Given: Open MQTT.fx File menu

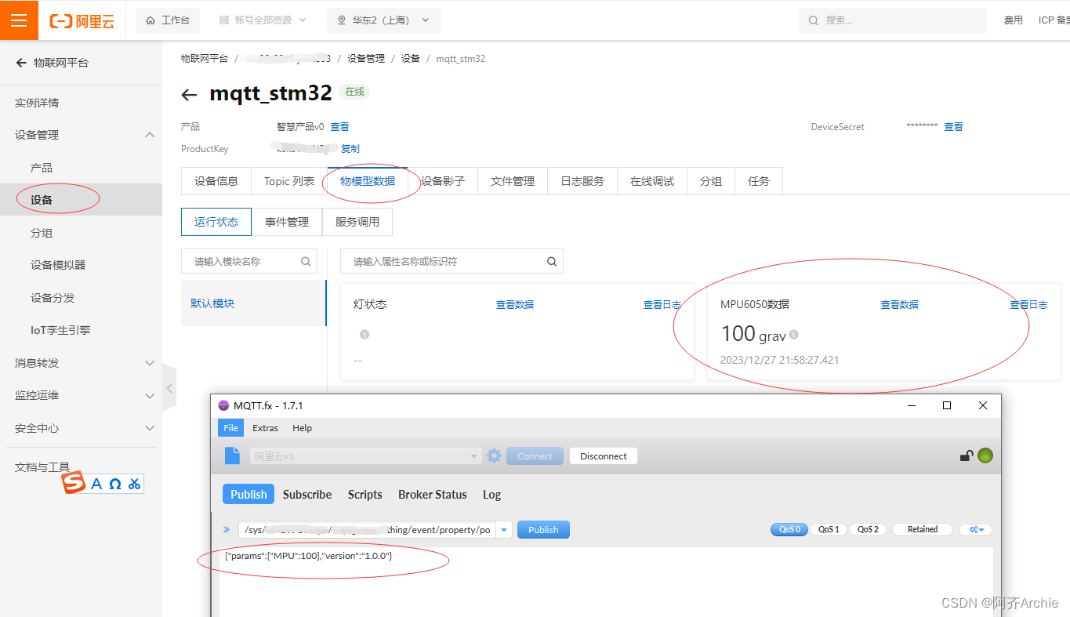Looking at the screenshot, I should coord(230,428).
